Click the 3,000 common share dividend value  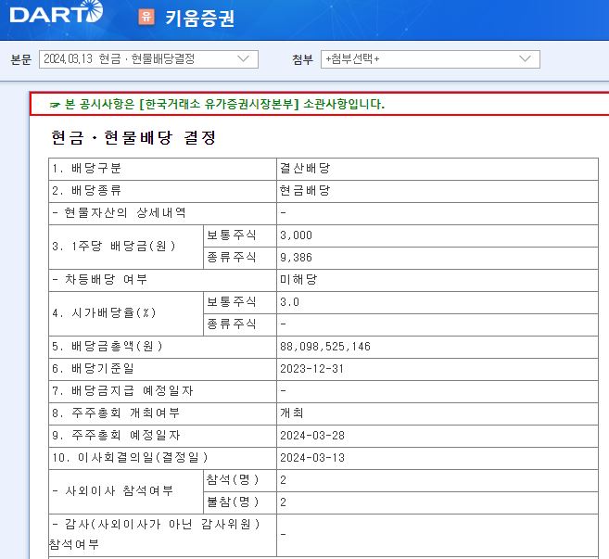(x=296, y=235)
